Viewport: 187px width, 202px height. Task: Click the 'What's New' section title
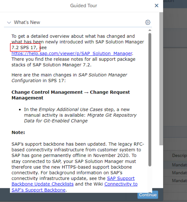tap(27, 22)
